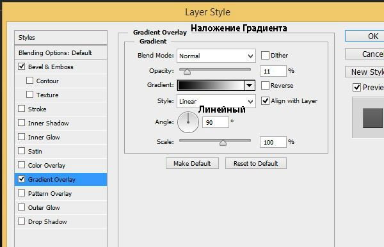Click the Angle value field showing 90
The image size is (384, 247).
[216, 122]
